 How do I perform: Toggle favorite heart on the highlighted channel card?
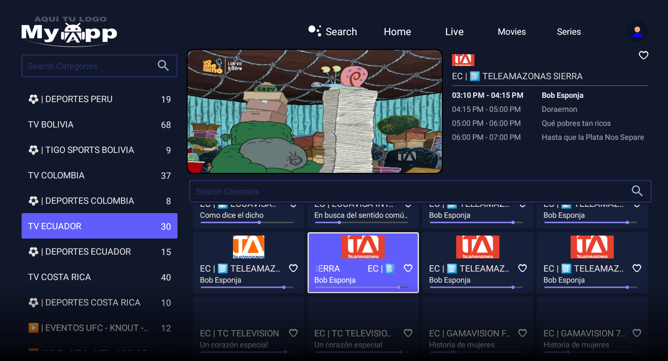point(408,268)
